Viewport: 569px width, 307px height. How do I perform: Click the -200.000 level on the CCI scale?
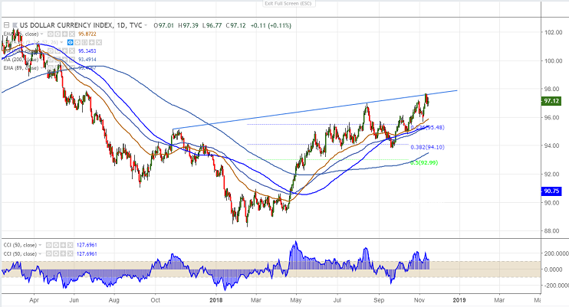(556, 286)
